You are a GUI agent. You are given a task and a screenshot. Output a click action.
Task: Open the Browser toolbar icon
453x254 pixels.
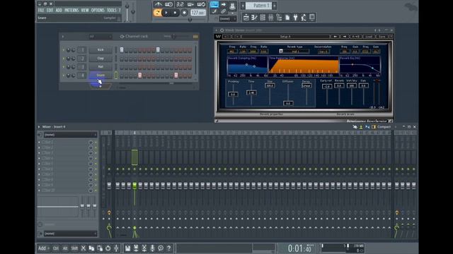point(279,18)
